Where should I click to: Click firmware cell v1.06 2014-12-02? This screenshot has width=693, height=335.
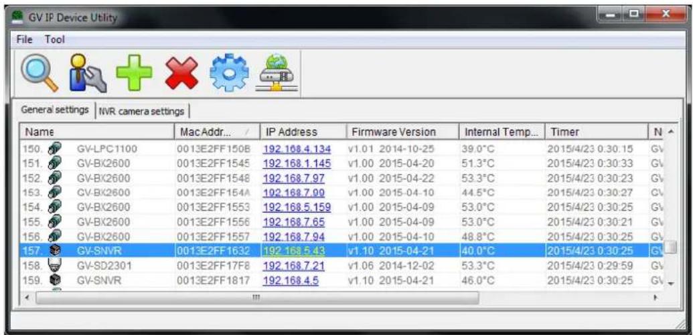coord(391,265)
